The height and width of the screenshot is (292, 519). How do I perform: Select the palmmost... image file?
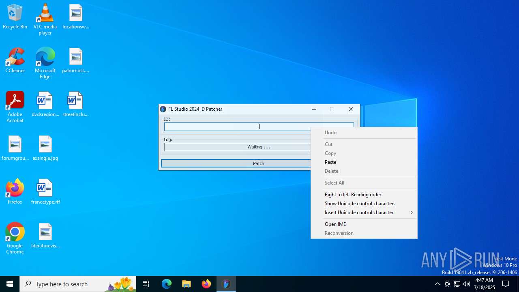coord(75,60)
